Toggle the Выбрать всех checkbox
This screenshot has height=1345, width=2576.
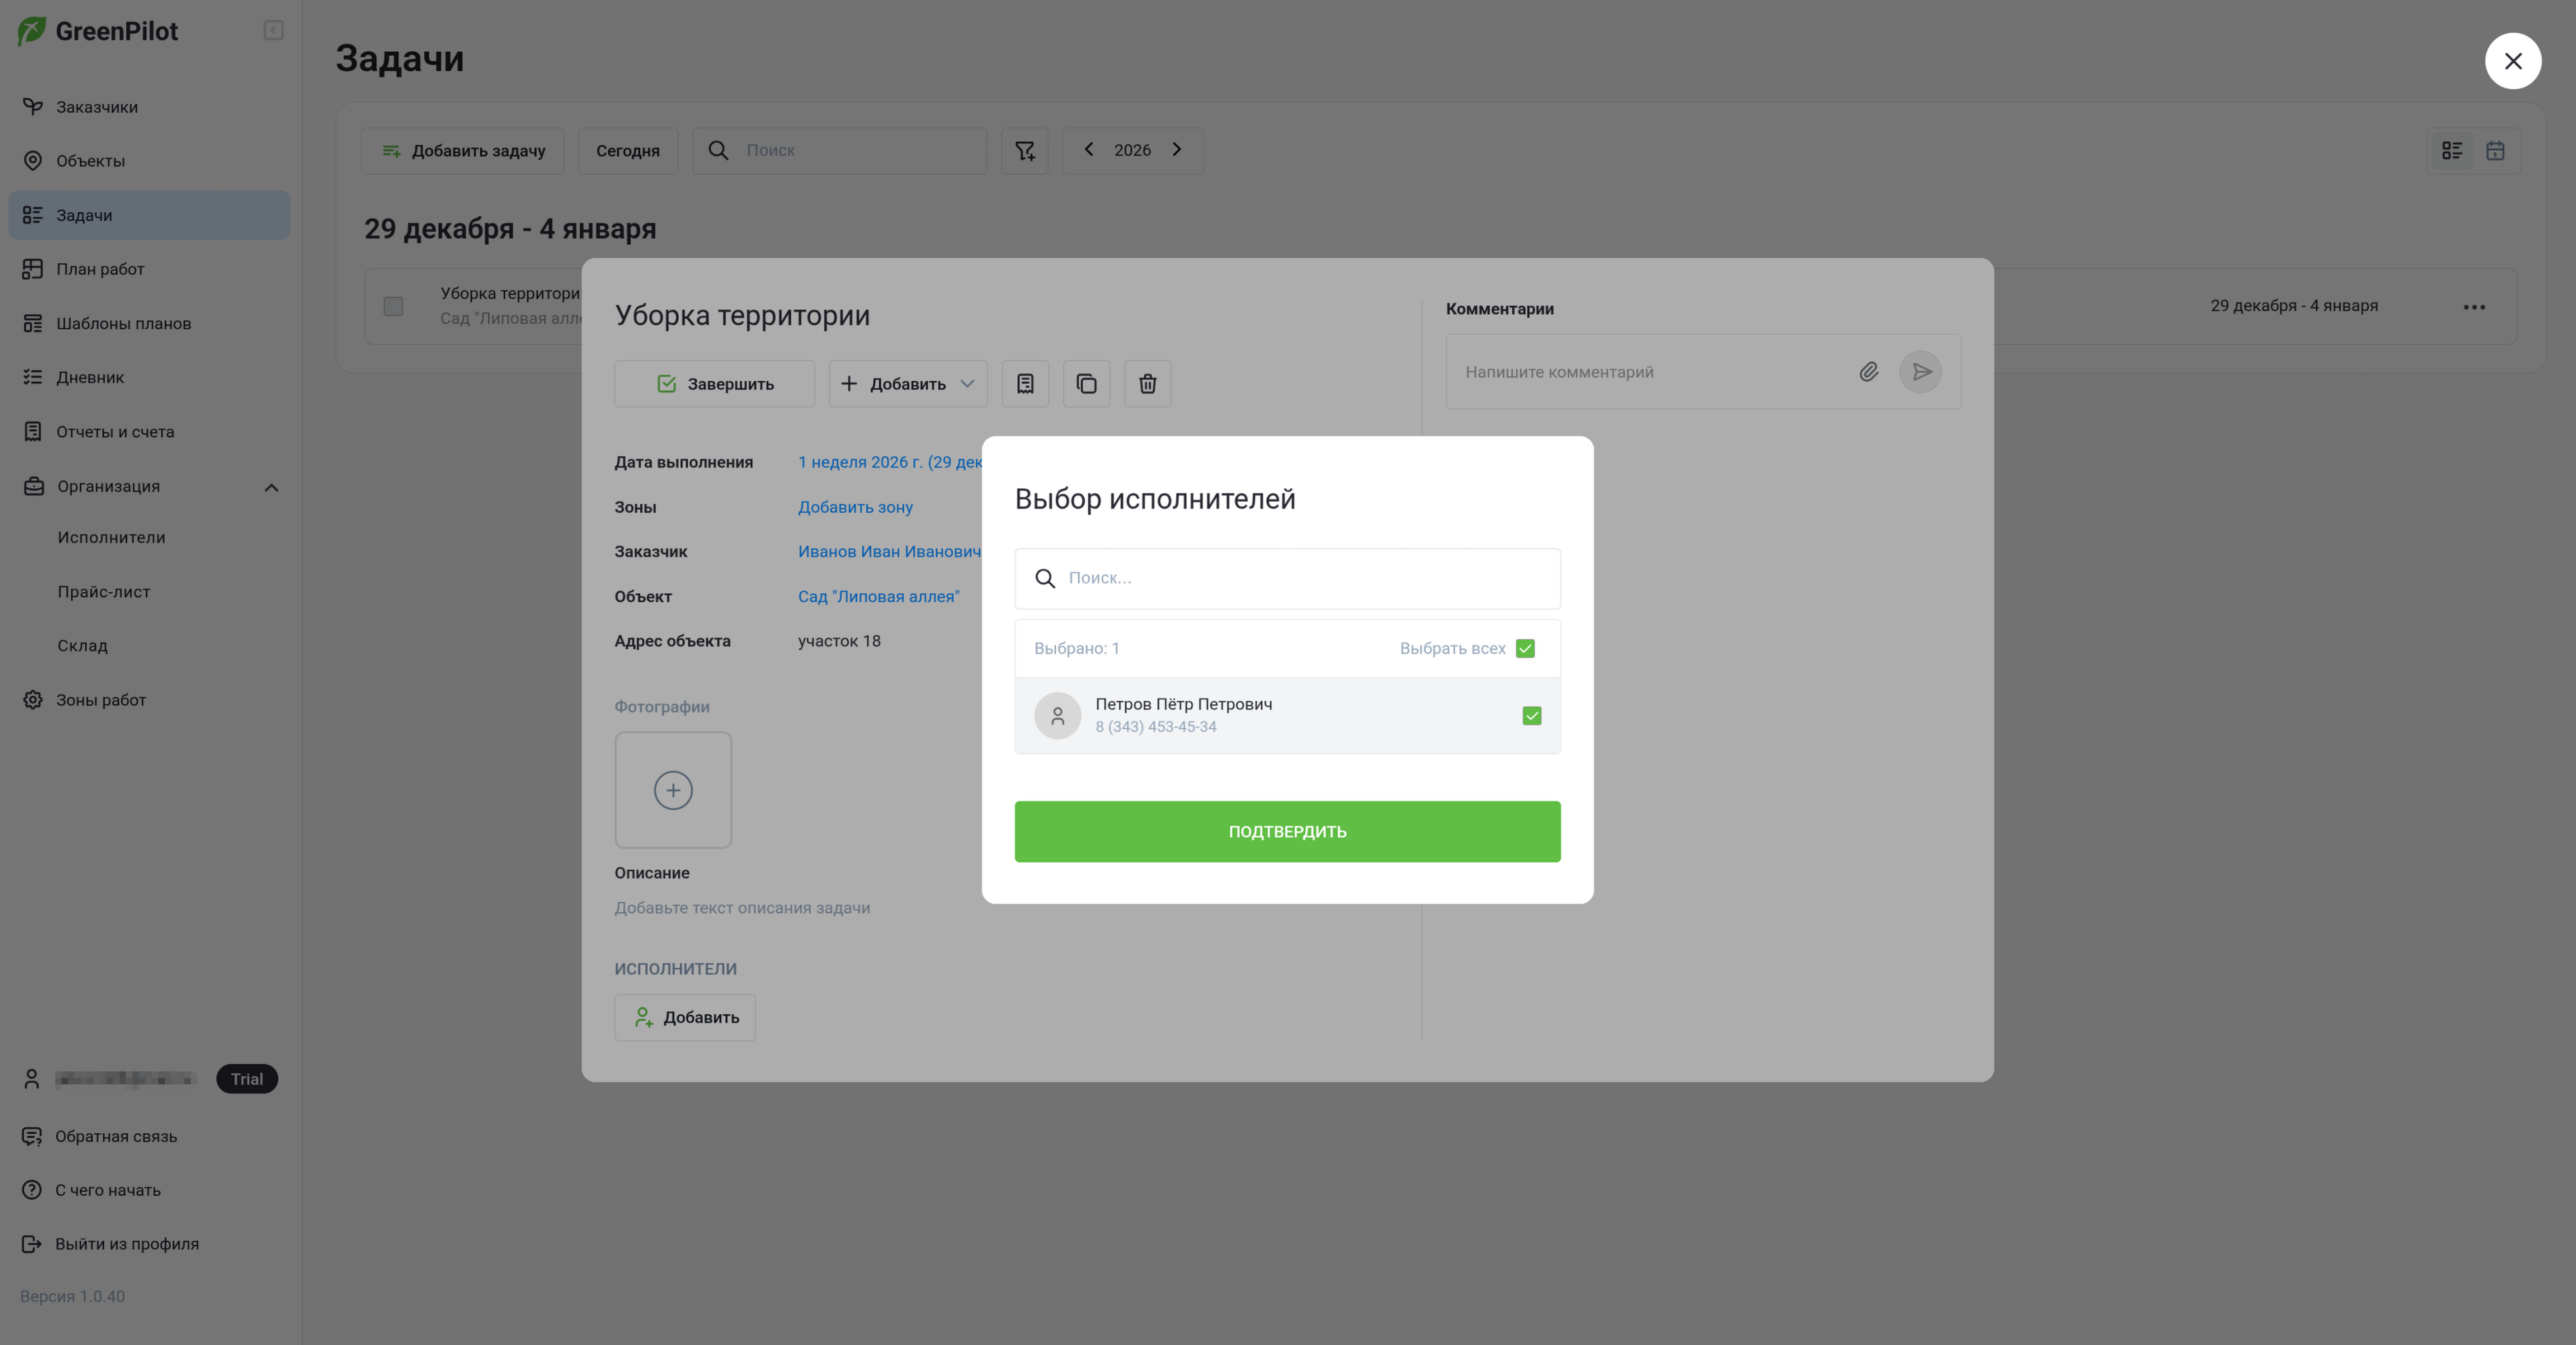point(1525,648)
